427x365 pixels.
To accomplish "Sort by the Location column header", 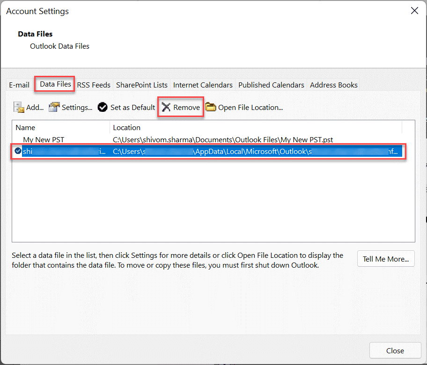I will pyautogui.click(x=256, y=127).
